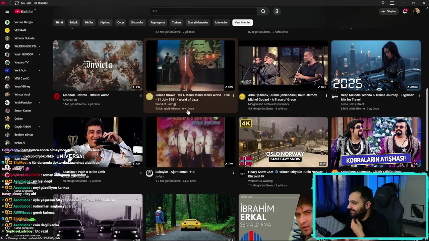
Task: Open the account profile avatar
Action: (x=416, y=11)
